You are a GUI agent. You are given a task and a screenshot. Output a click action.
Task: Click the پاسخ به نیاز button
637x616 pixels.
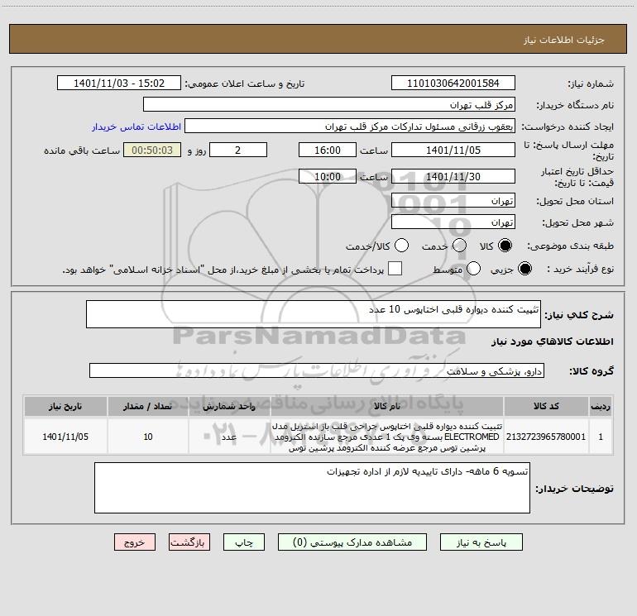(x=481, y=542)
